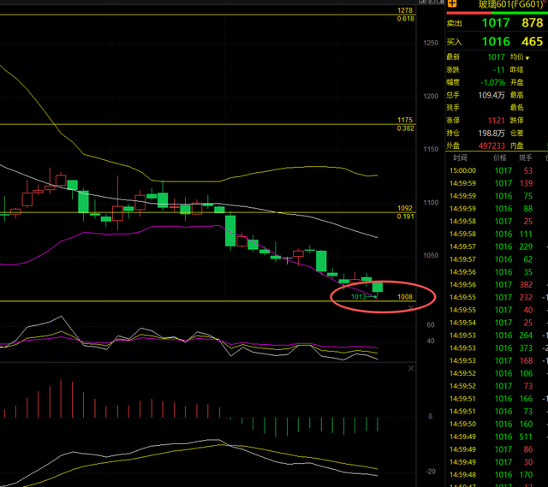The width and height of the screenshot is (548, 487).
Task: Click the 1278 price level label
Action: [405, 10]
